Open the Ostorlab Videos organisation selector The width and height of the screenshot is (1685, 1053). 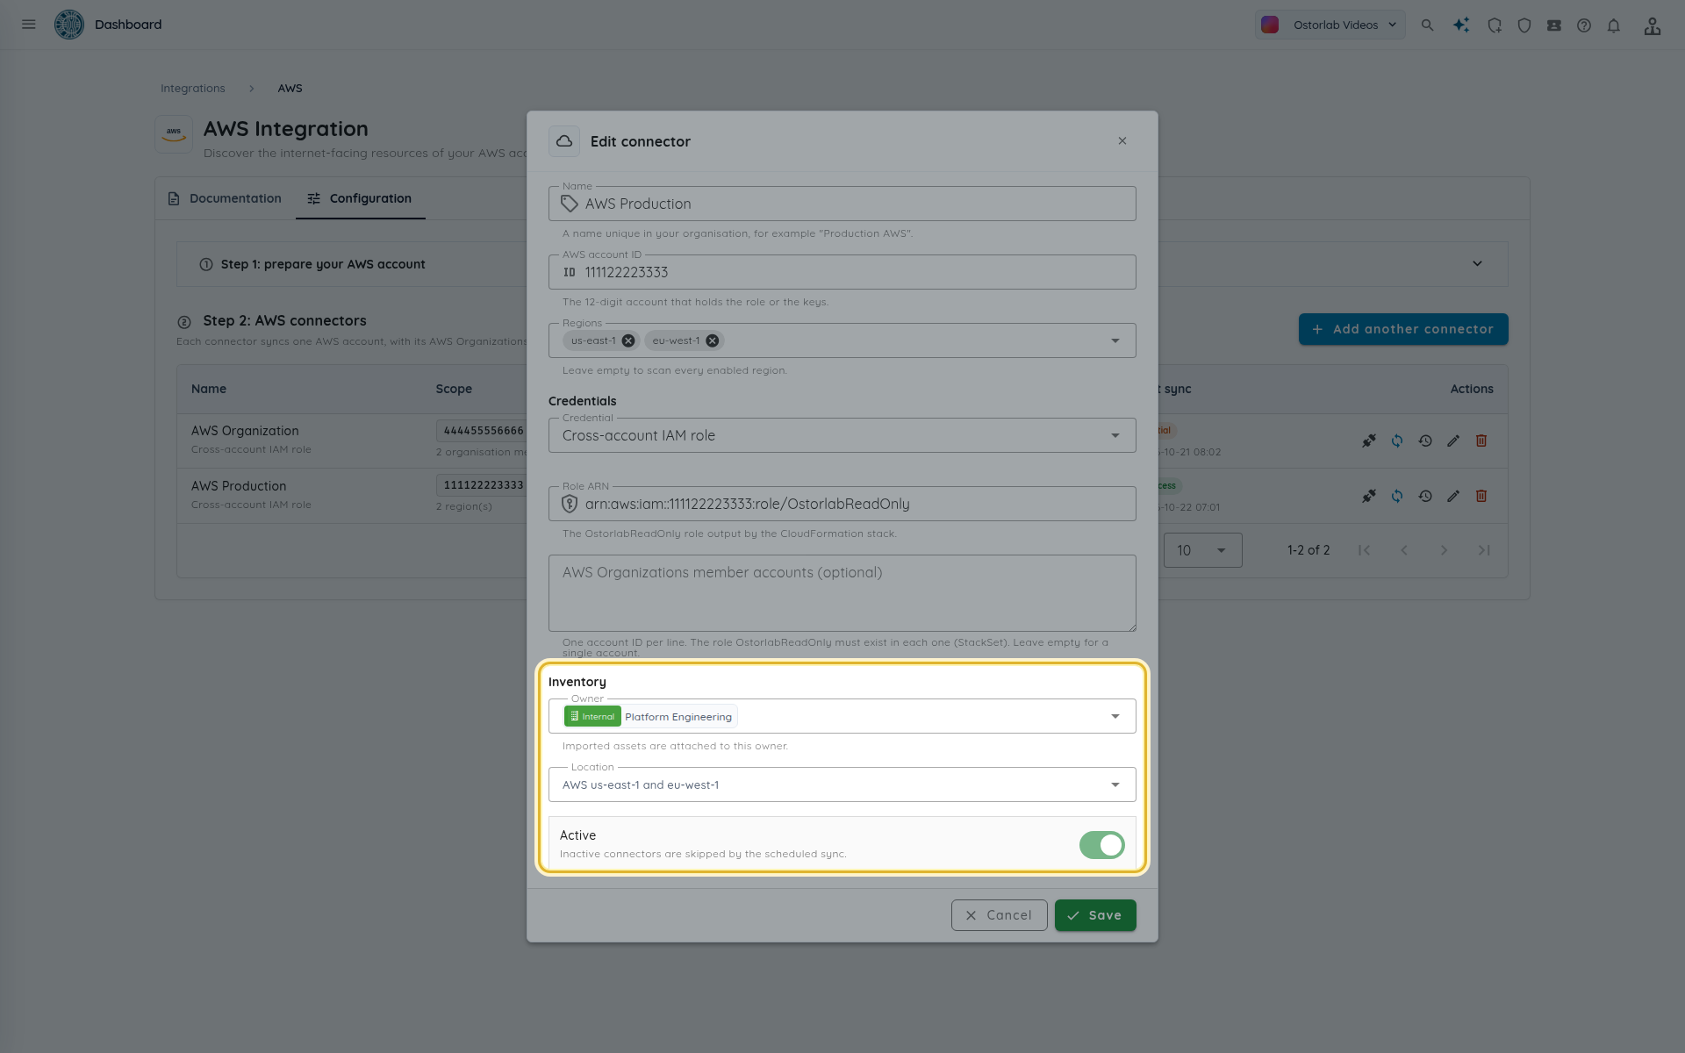pyautogui.click(x=1330, y=25)
